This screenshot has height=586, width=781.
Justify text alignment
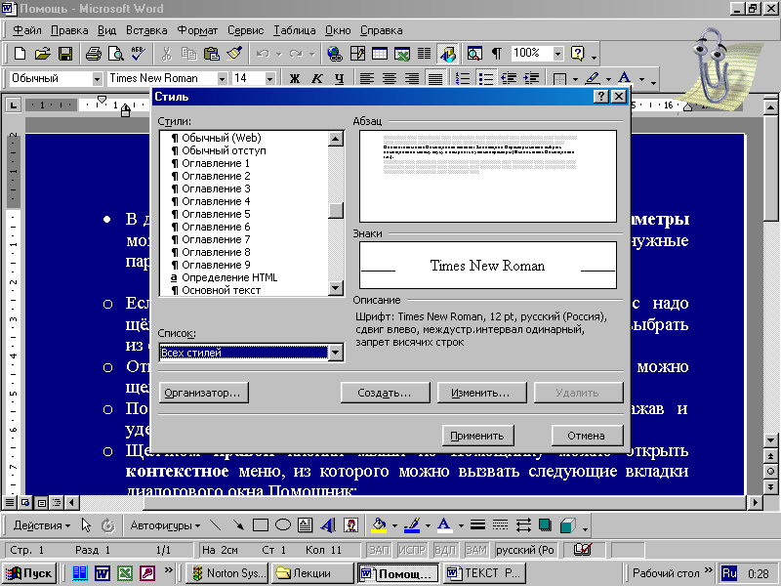(435, 79)
